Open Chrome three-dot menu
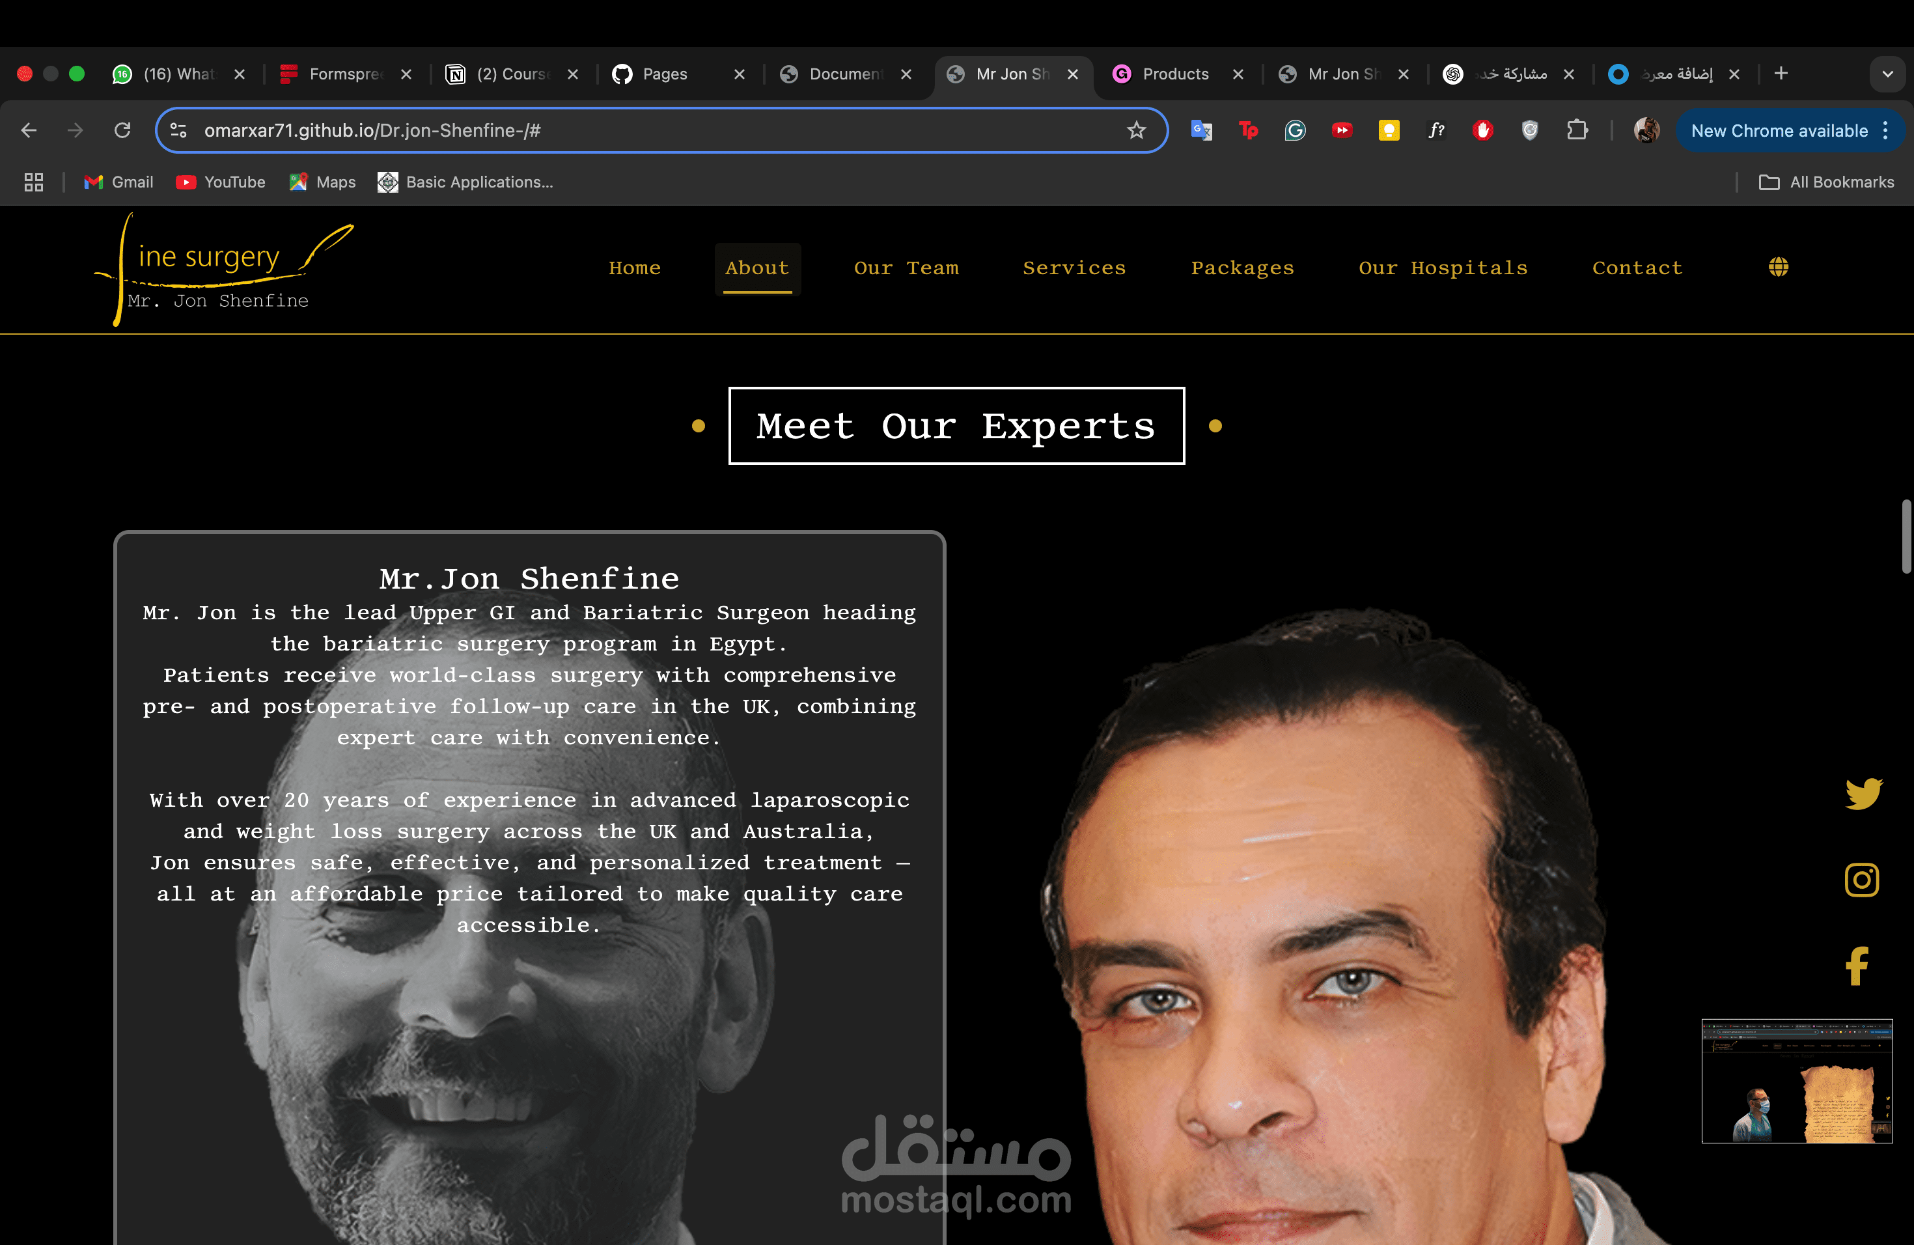 pos(1885,130)
